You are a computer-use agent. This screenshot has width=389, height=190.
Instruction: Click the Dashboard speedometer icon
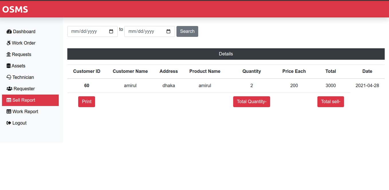pos(9,31)
